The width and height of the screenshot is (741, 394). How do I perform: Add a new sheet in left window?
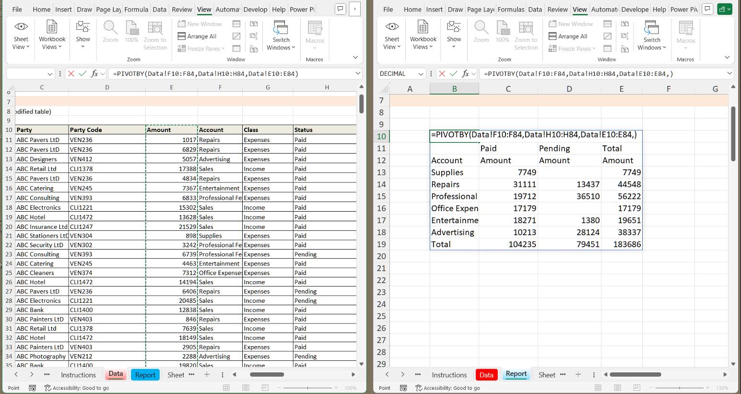(207, 375)
